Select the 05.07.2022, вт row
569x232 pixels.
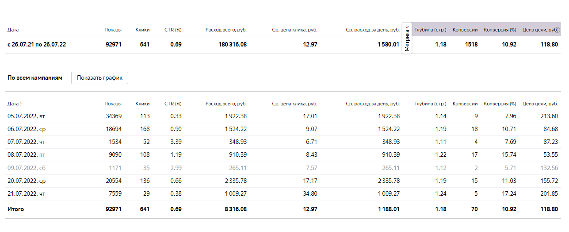tap(283, 116)
